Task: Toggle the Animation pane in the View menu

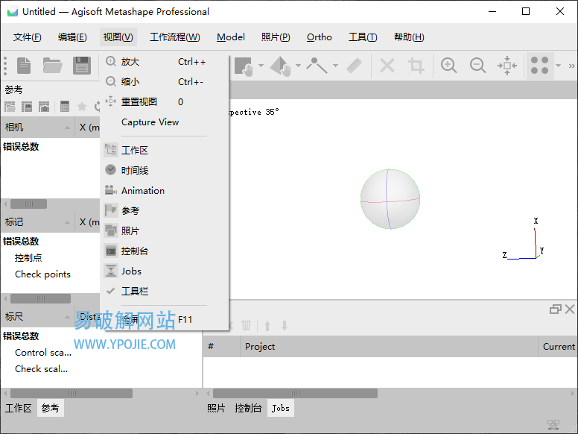Action: 164,190
